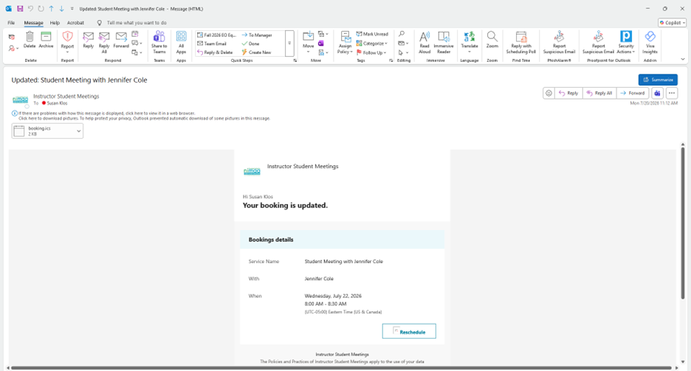Open the booking.ics attachment
Image resolution: width=691 pixels, height=371 pixels.
point(43,131)
